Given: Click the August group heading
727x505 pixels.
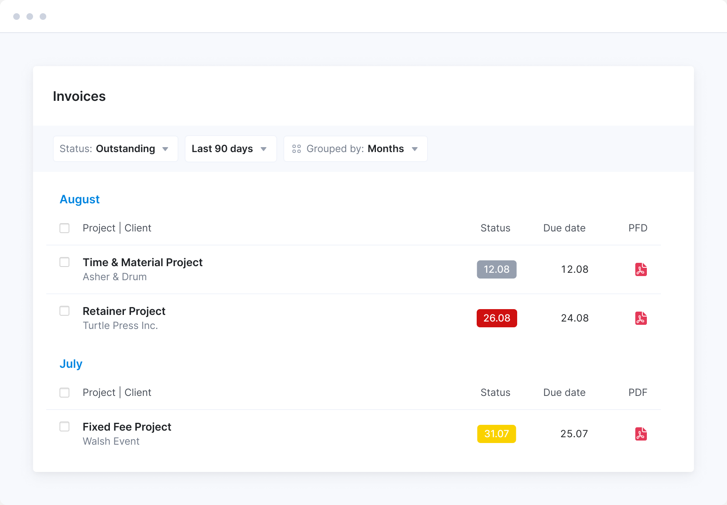Looking at the screenshot, I should pos(80,199).
